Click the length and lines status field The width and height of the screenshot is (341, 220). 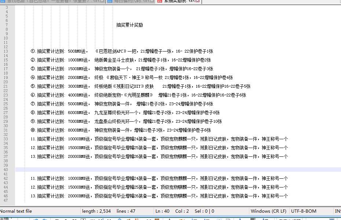click(x=109, y=211)
